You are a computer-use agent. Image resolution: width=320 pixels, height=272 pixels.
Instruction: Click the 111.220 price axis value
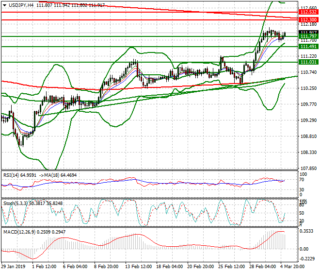pos(308,56)
